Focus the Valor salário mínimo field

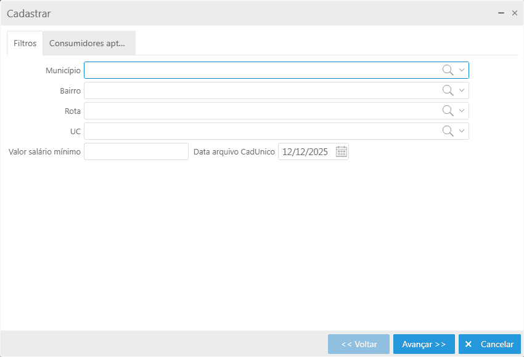click(x=136, y=151)
